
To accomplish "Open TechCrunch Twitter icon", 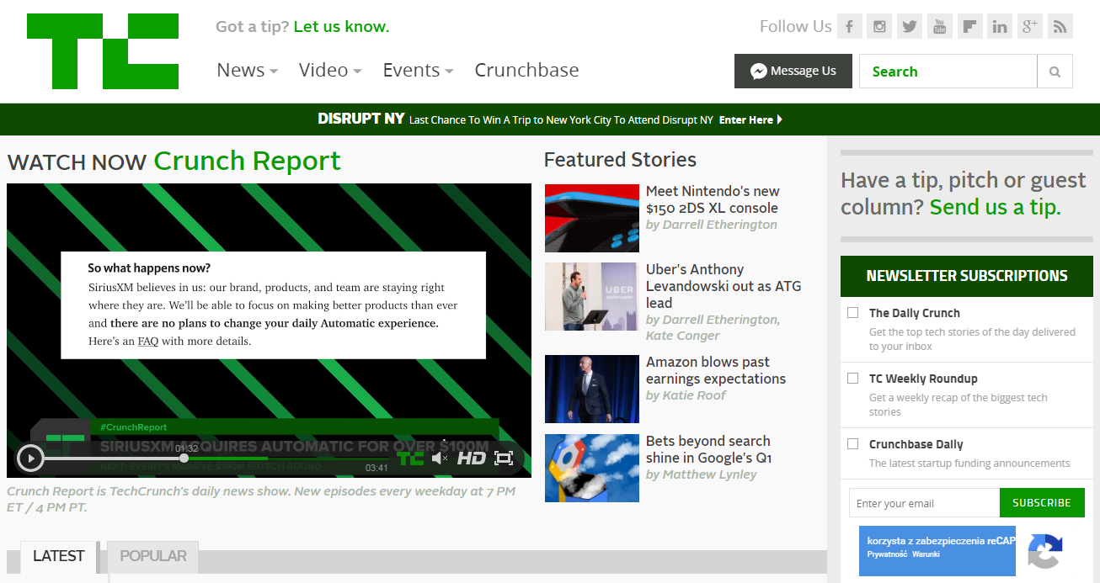I will point(910,26).
